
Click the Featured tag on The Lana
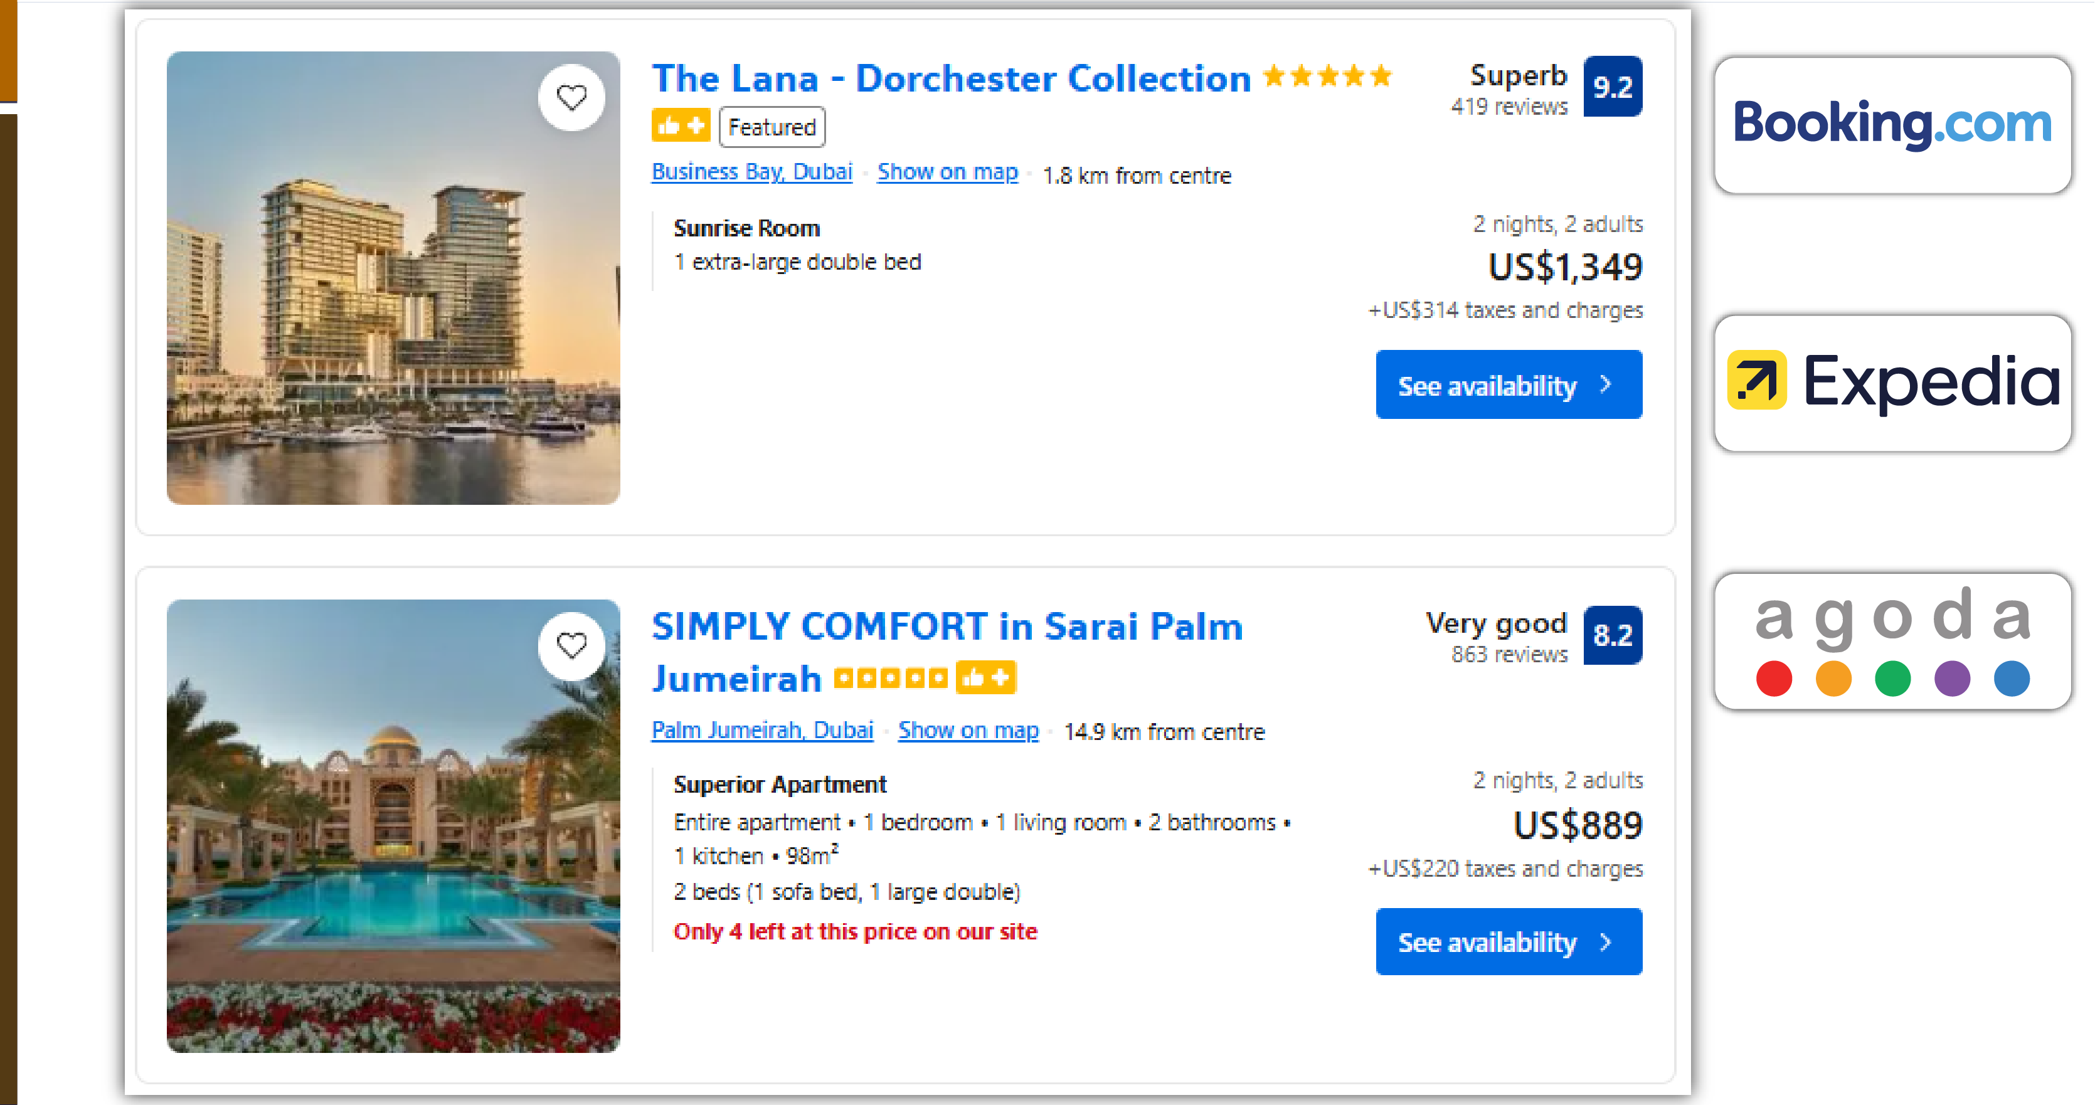(x=771, y=127)
